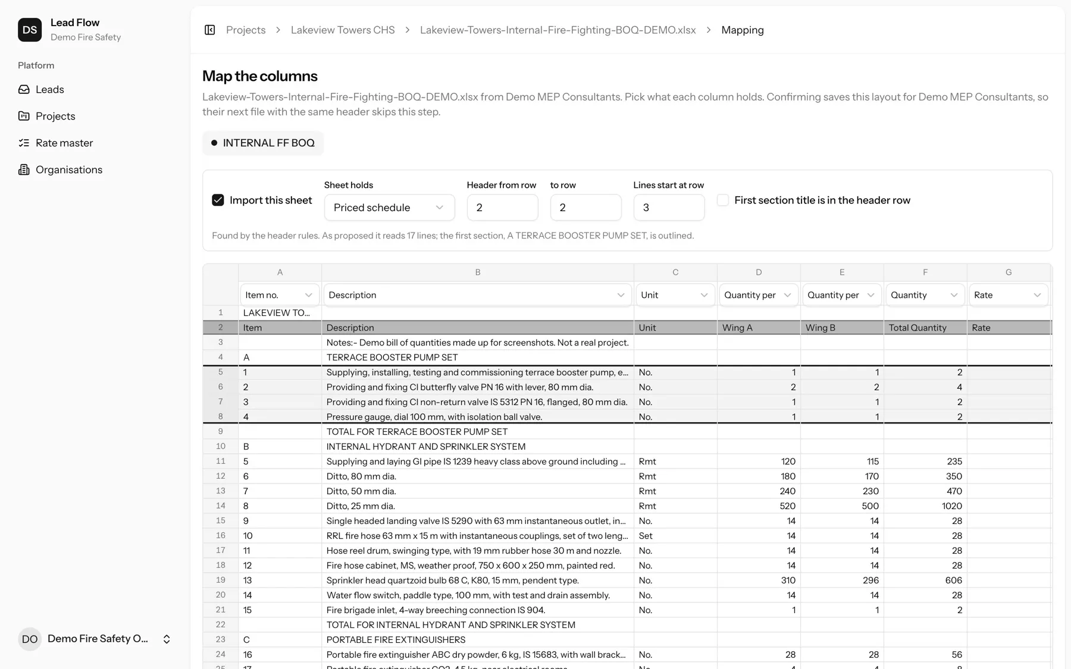
Task: Click the Set unit cell
Action: 675,536
